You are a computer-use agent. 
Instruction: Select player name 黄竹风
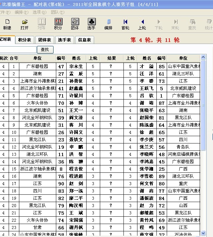(147, 220)
